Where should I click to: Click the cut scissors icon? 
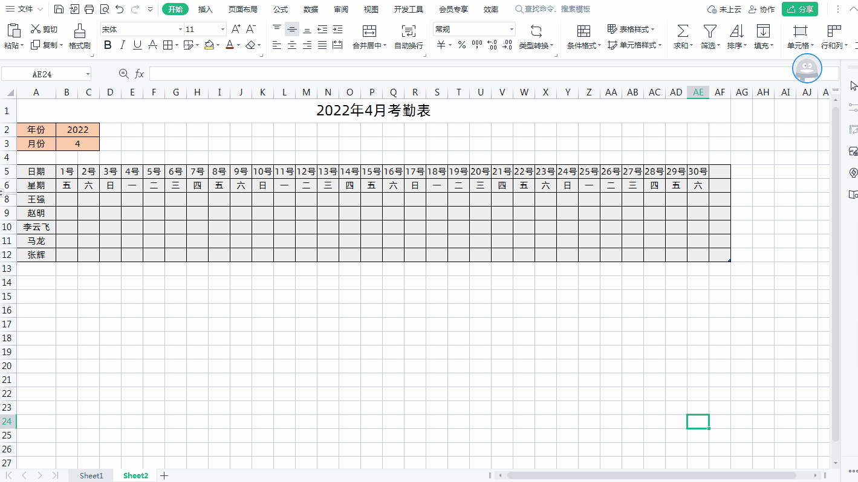[x=36, y=29]
